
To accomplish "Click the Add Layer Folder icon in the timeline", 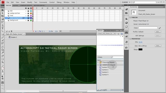I will 9,31.
